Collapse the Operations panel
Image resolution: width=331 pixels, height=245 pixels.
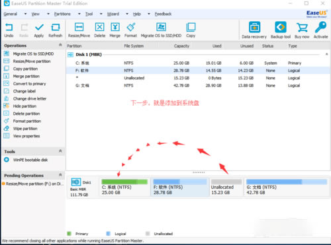tap(60, 45)
